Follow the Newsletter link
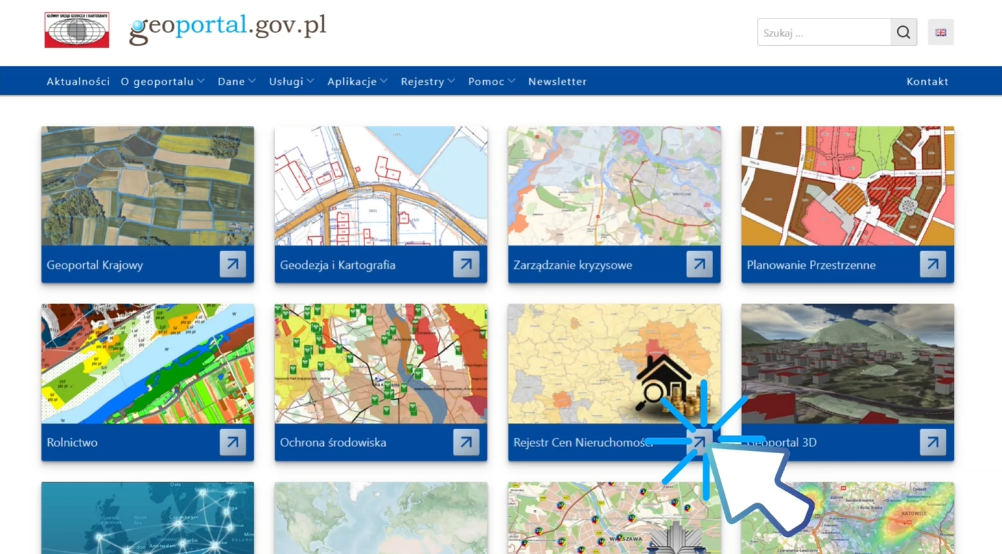The width and height of the screenshot is (1002, 554). tap(557, 81)
